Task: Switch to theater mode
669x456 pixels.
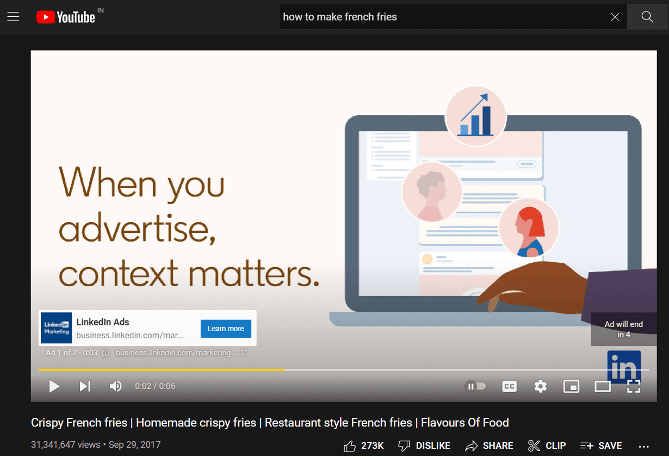Action: (x=603, y=386)
